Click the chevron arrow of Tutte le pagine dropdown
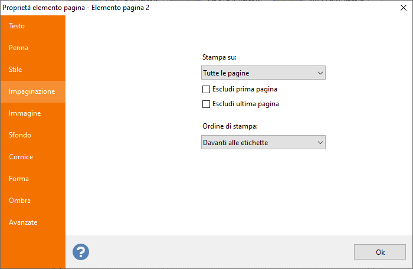The width and height of the screenshot is (413, 269). tap(320, 73)
